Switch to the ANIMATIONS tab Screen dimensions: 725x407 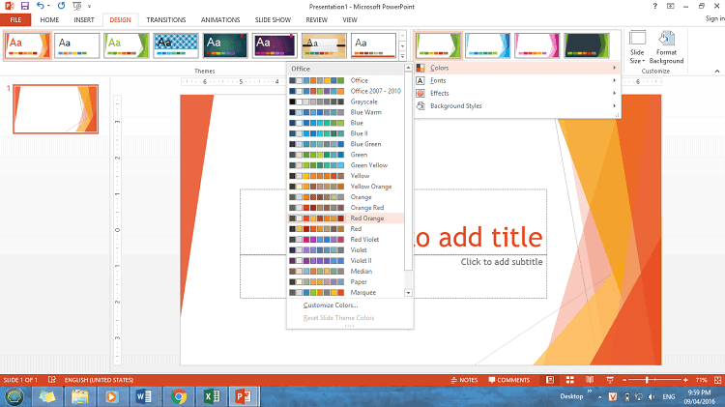(220, 20)
